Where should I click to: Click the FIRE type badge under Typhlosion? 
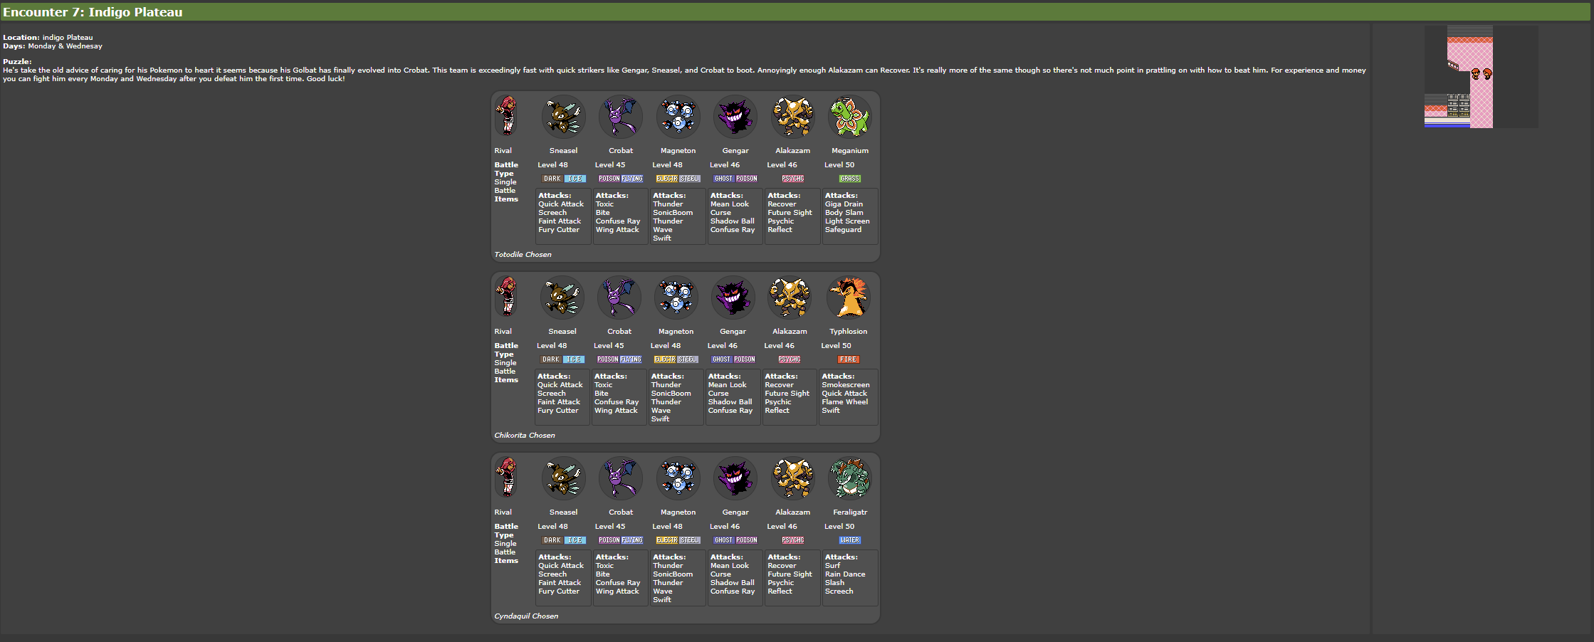[848, 359]
